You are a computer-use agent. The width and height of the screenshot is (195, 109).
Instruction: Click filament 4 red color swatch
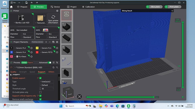tap(37, 52)
